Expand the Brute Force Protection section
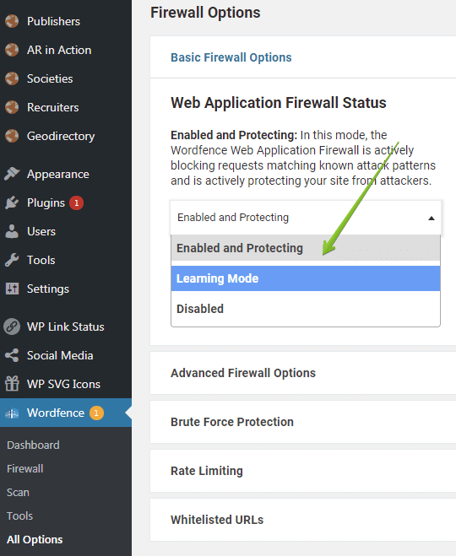The height and width of the screenshot is (556, 456). pyautogui.click(x=232, y=422)
